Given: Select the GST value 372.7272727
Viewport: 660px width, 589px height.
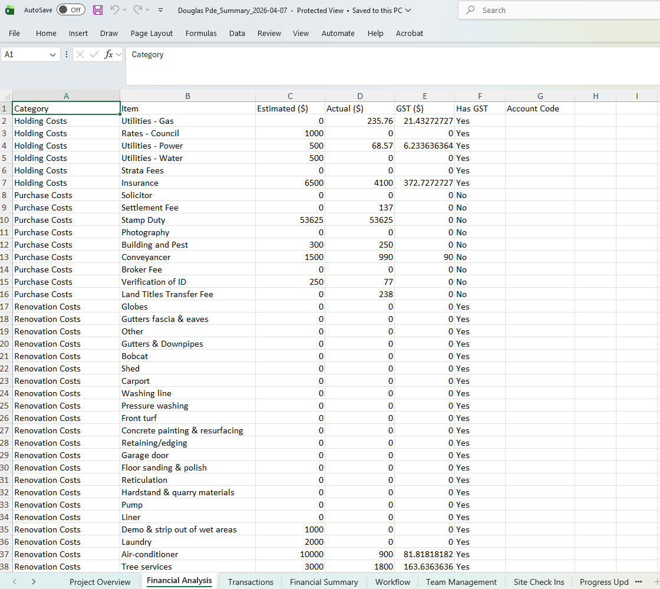Looking at the screenshot, I should click(425, 183).
